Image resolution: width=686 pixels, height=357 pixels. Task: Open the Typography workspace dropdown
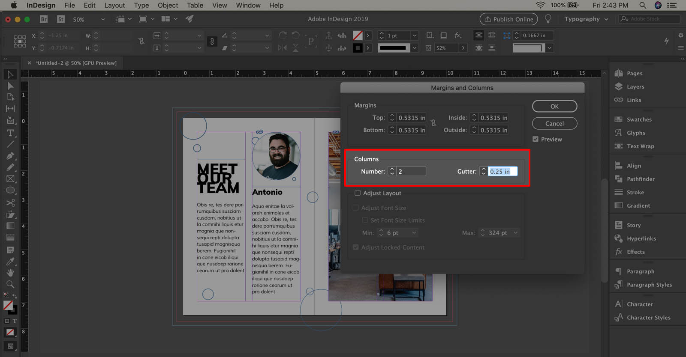coord(586,19)
